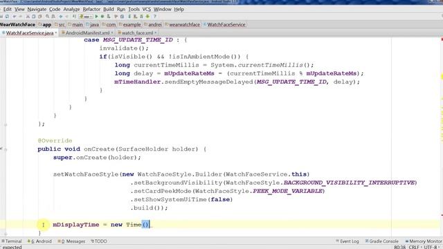
Task: Open the Navigate menu
Action: pos(37,9)
